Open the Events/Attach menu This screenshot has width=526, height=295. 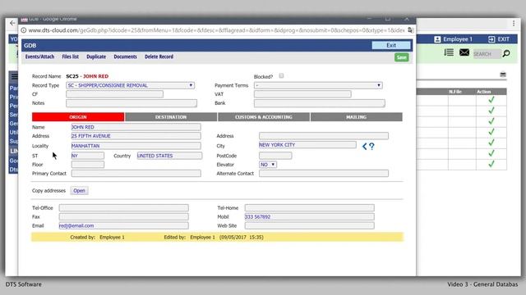tap(39, 57)
